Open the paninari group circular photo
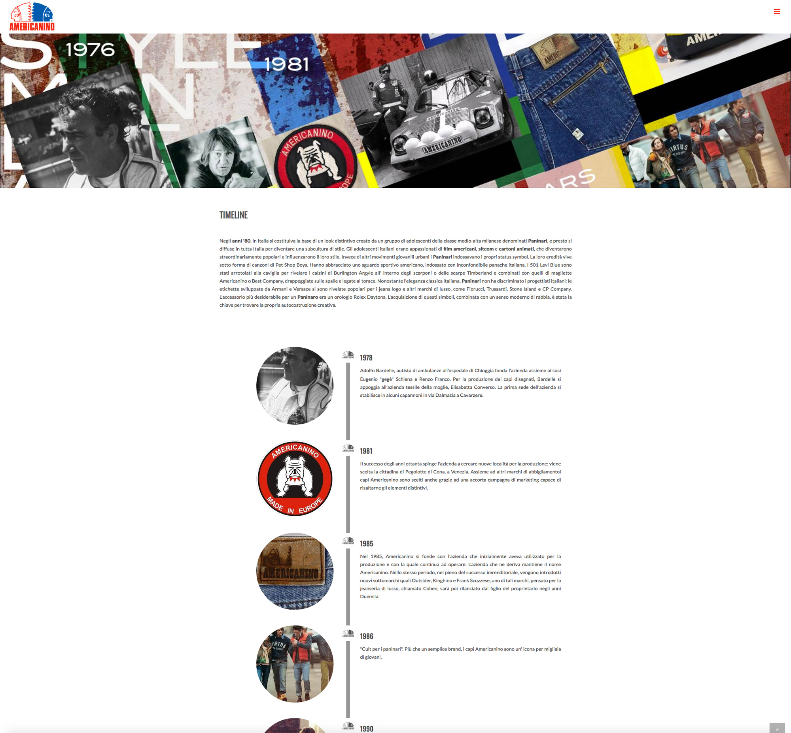The width and height of the screenshot is (791, 733). [295, 664]
